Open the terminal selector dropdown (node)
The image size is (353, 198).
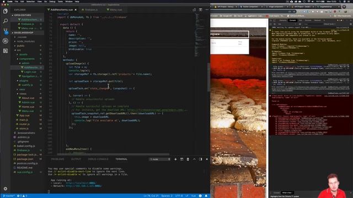click(160, 159)
